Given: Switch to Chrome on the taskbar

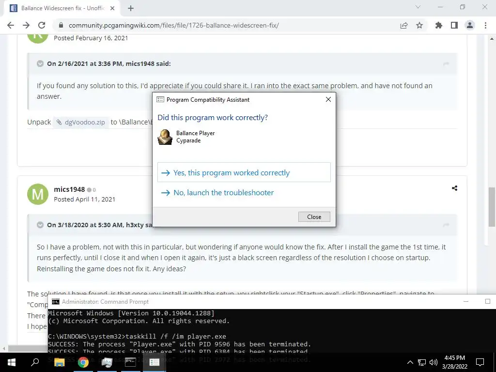Looking at the screenshot, I should (83, 362).
